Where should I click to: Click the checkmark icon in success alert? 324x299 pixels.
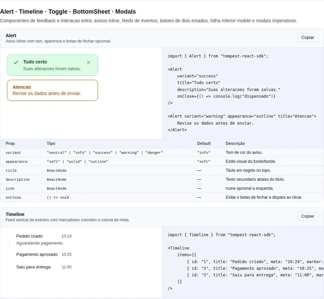pyautogui.click(x=16, y=62)
